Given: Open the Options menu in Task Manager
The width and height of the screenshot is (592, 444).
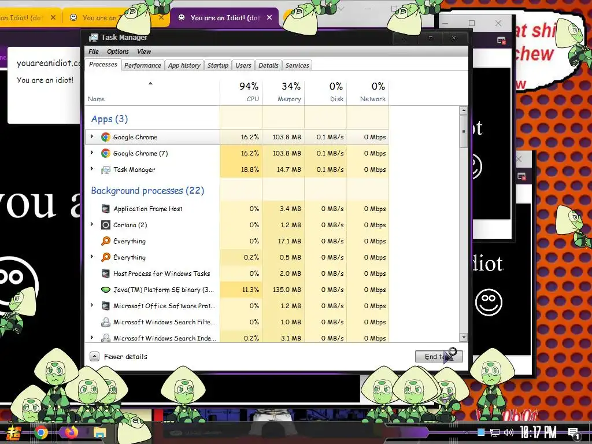Looking at the screenshot, I should [x=118, y=51].
